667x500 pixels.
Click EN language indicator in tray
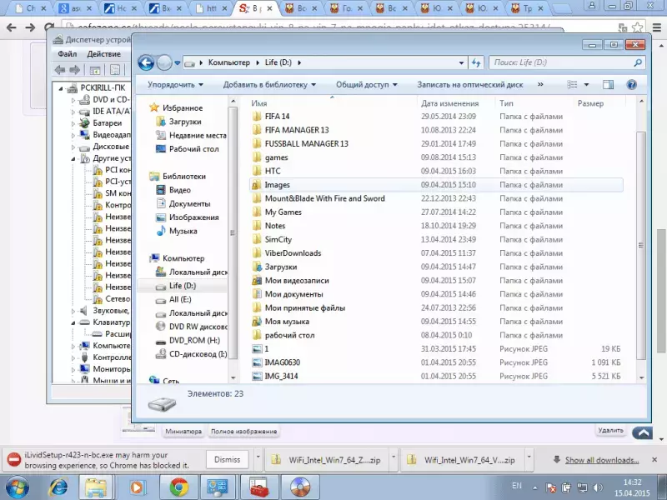pyautogui.click(x=516, y=486)
